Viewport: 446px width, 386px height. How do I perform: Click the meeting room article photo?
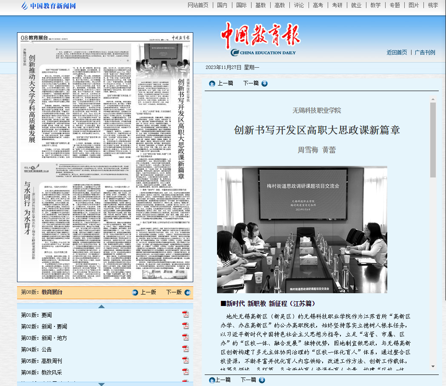(x=302, y=229)
